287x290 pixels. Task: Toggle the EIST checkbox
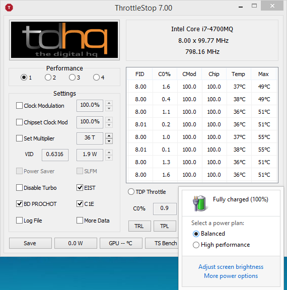pos(80,187)
